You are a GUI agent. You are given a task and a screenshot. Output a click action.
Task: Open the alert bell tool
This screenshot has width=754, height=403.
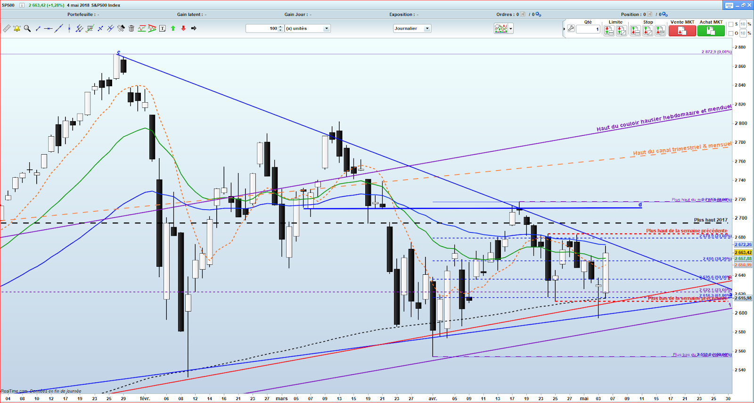click(17, 29)
